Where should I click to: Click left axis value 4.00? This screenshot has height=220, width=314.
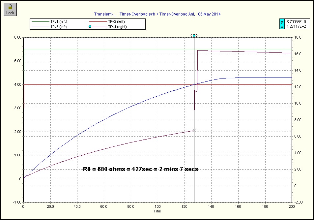(x=17, y=84)
